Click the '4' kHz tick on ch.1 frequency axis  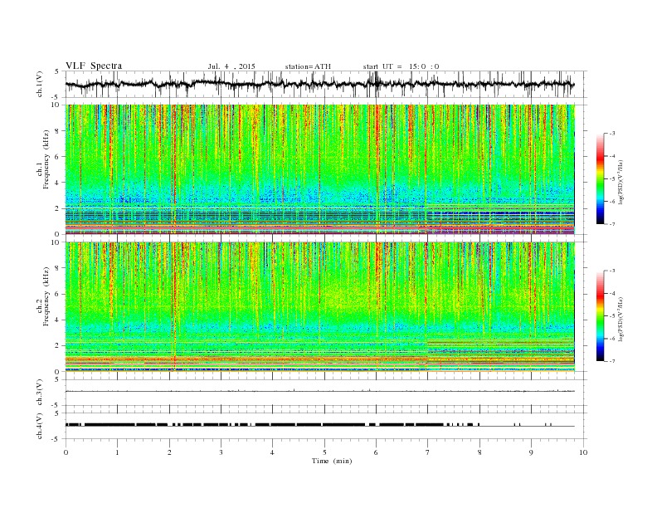pos(58,183)
